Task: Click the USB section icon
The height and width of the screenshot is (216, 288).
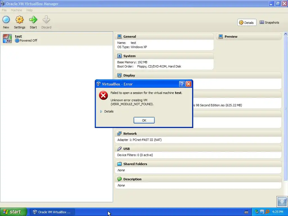Action: [x=119, y=148]
